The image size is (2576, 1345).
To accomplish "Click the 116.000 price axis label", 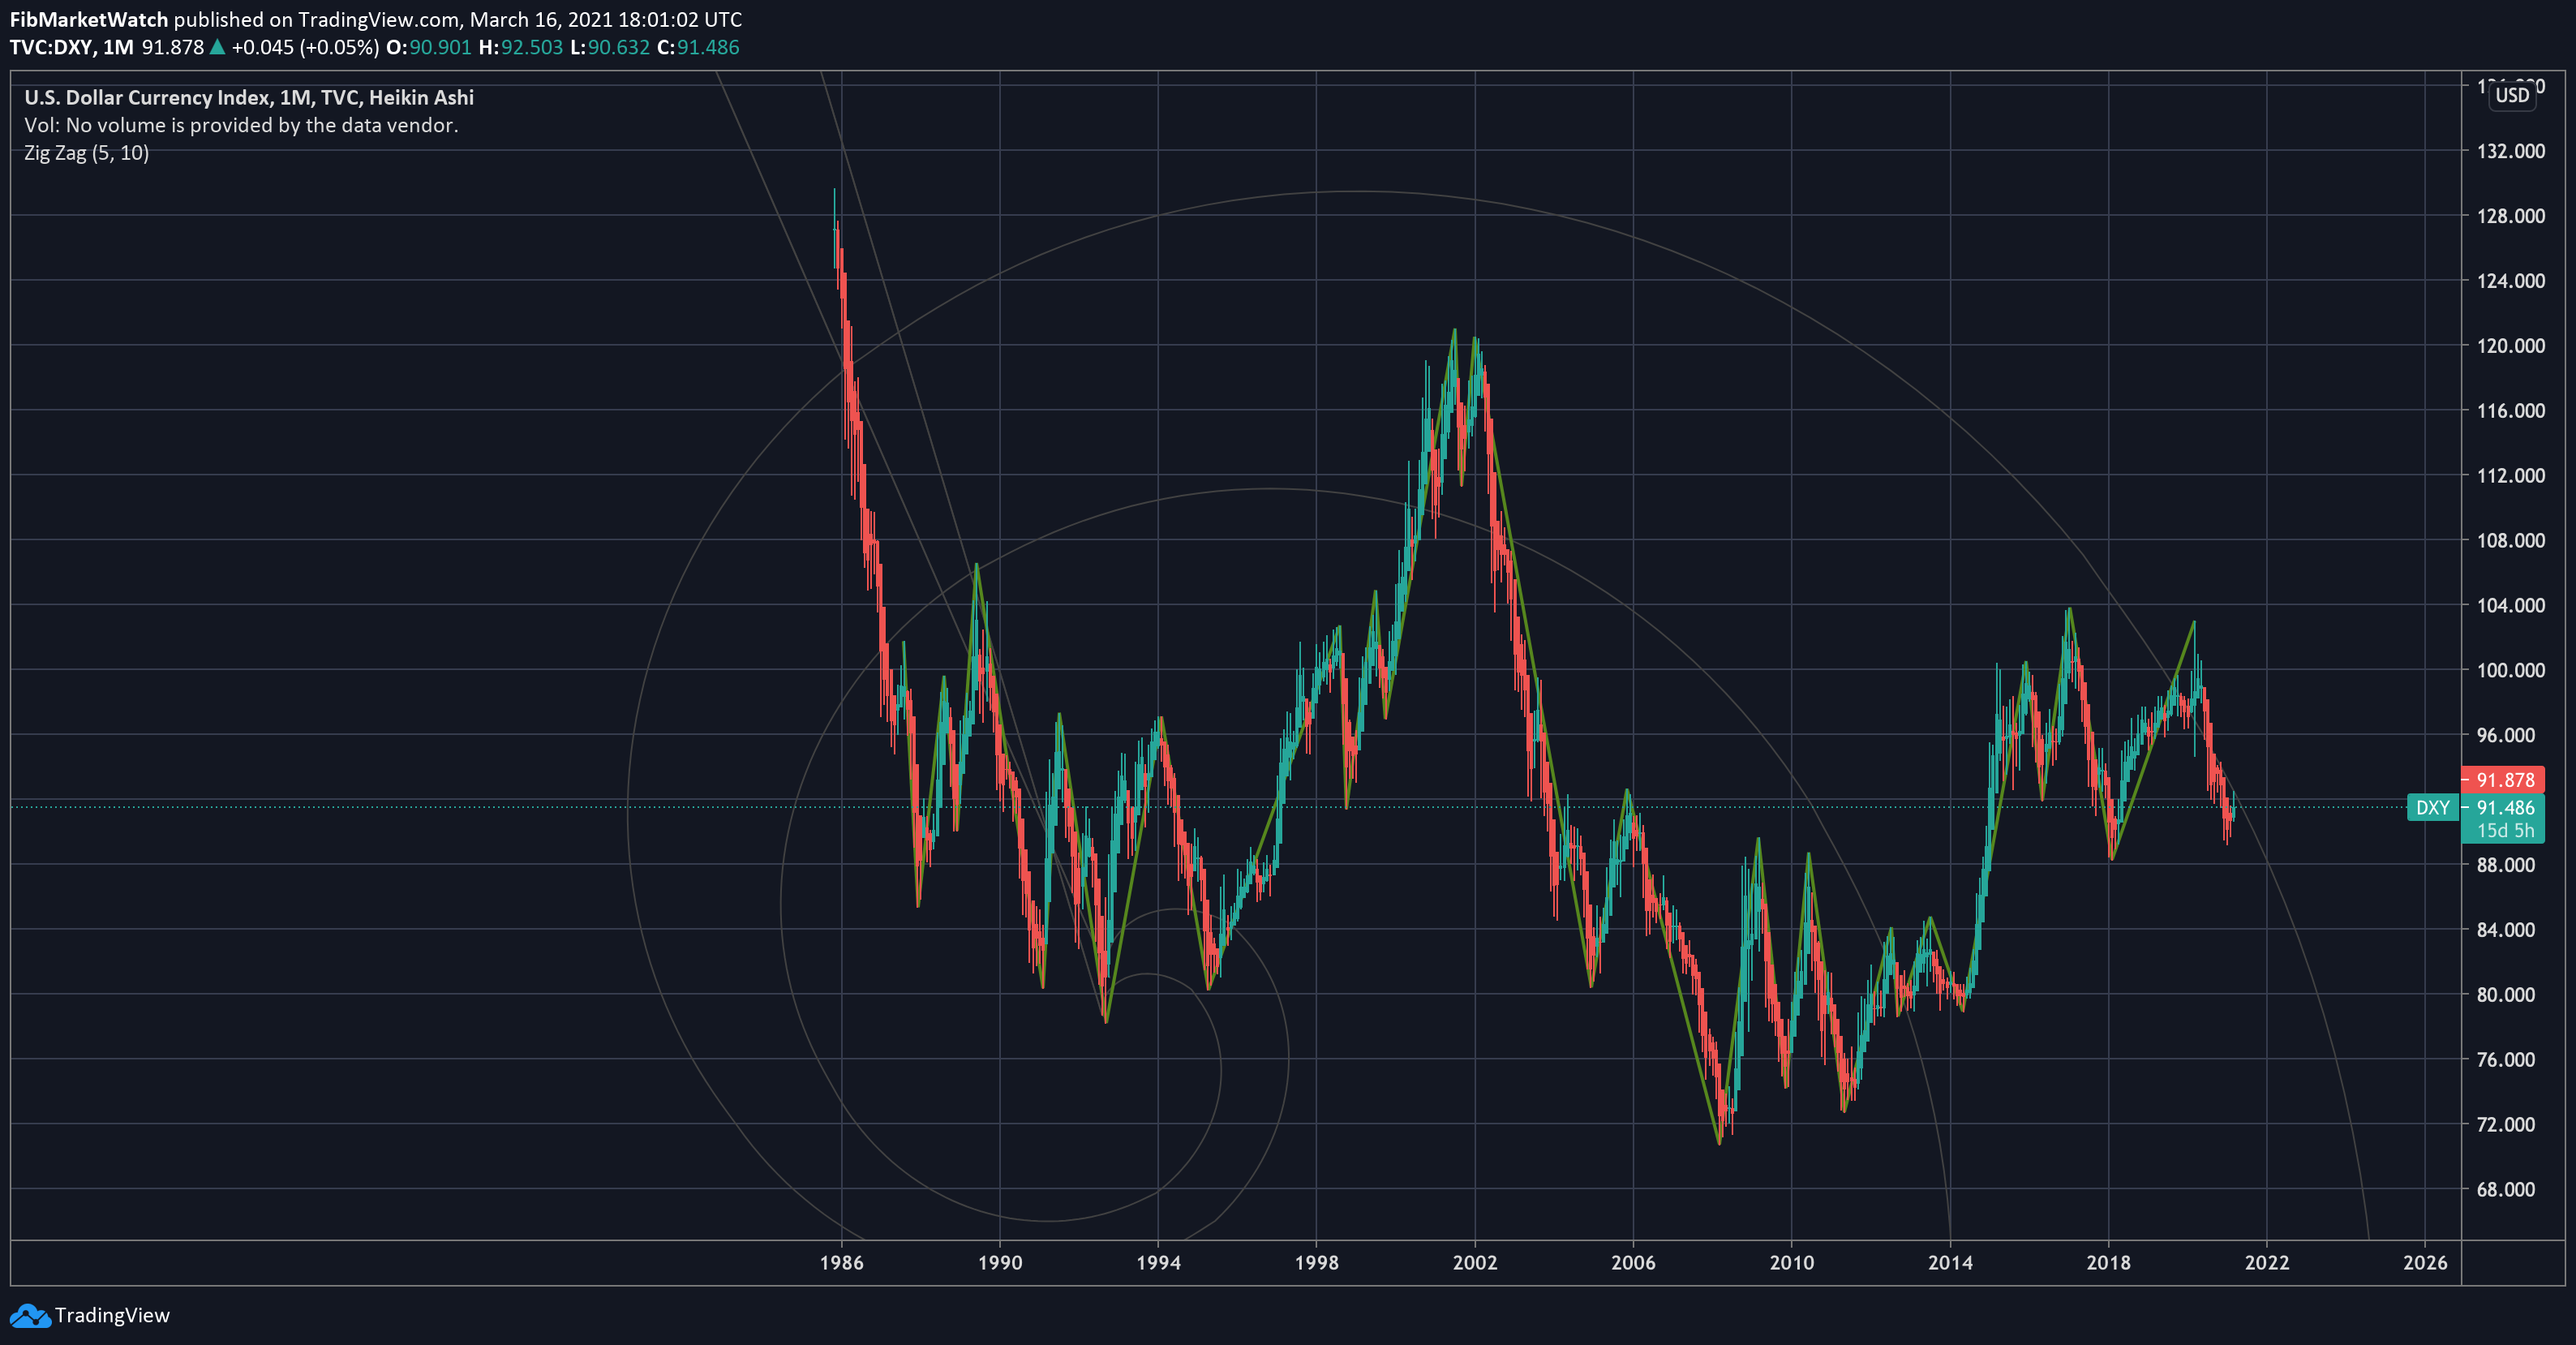I will point(2510,411).
